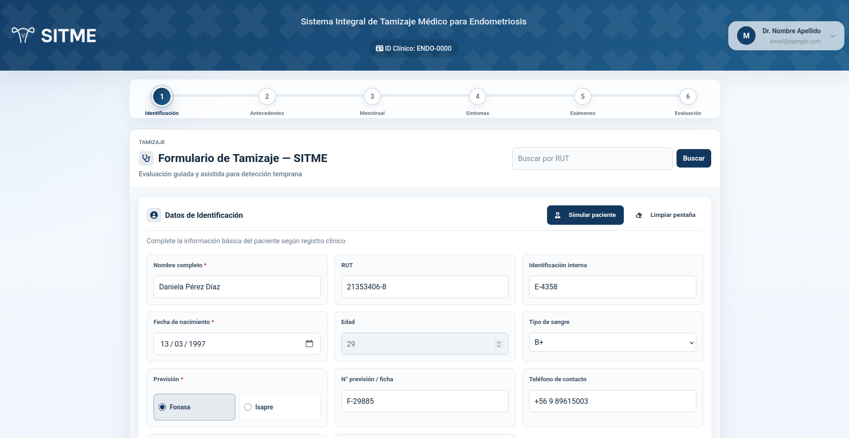849x438 pixels.
Task: Click the Teléfono de contacto field
Action: tap(613, 401)
